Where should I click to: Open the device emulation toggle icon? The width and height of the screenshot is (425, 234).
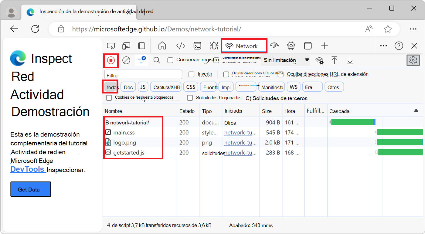tap(126, 46)
